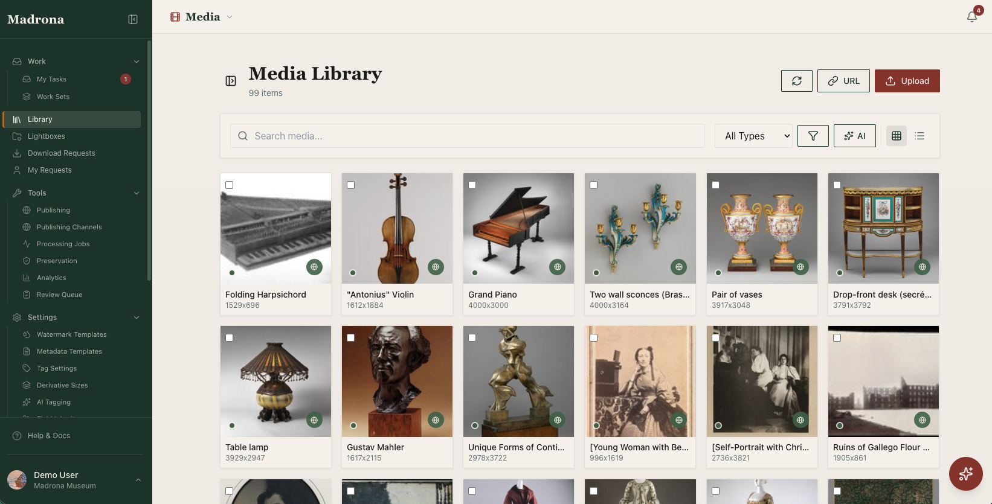The image size is (992, 504).
Task: Click the sidebar vertical scrollbar
Action: (x=149, y=161)
